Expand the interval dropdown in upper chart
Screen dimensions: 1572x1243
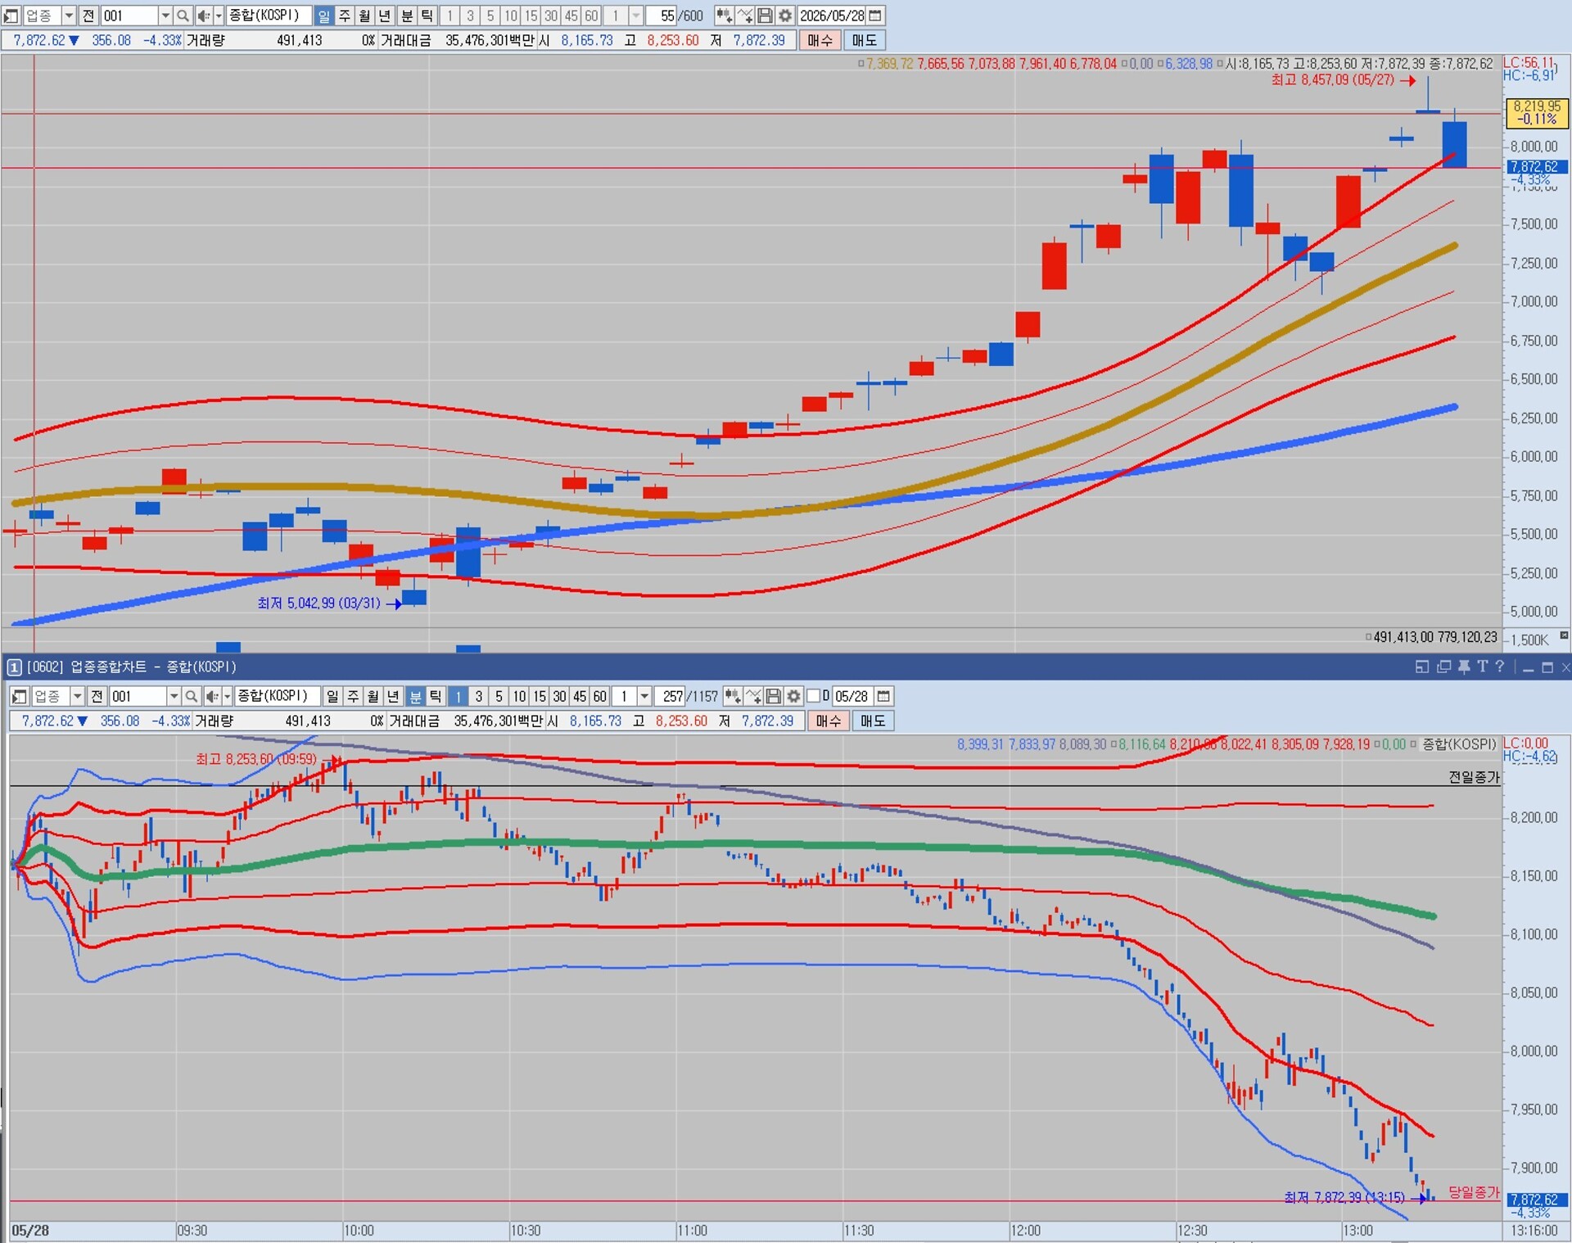click(635, 16)
